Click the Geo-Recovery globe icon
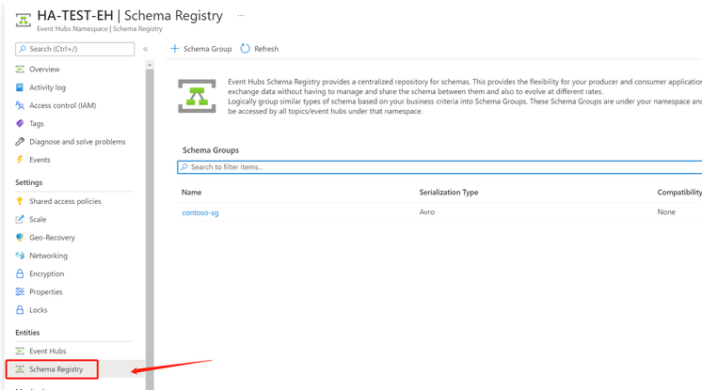 tap(20, 238)
